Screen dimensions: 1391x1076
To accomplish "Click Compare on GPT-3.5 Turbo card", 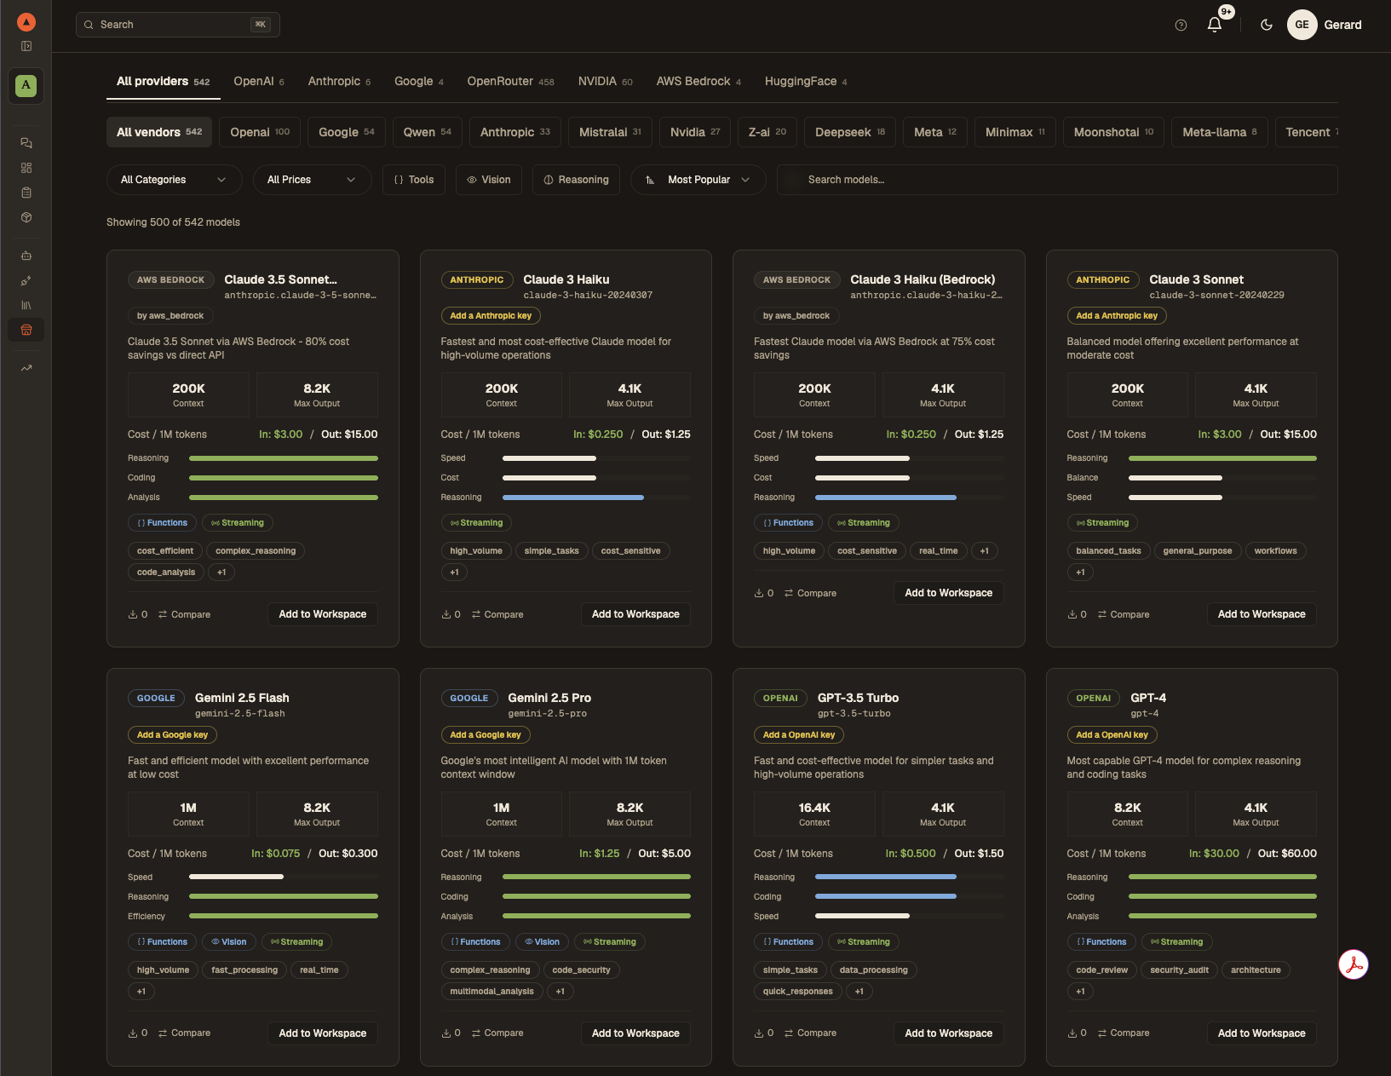I will [810, 1033].
